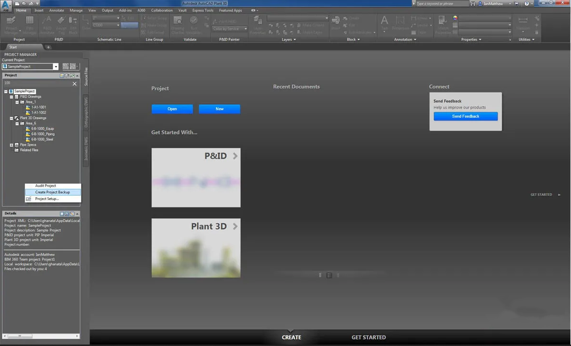Click the Help question mark icon
The image size is (571, 346).
click(526, 4)
